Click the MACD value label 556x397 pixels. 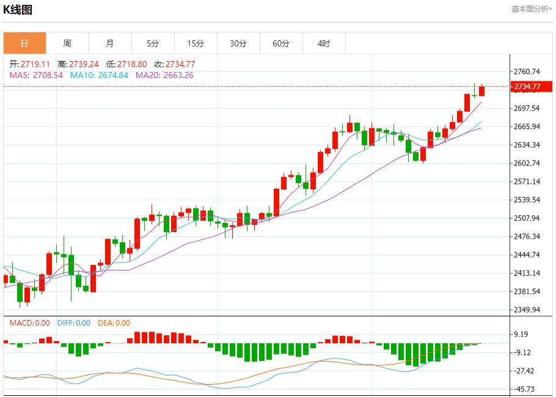point(30,323)
